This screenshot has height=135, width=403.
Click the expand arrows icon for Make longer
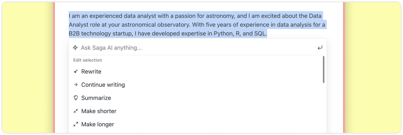75,124
